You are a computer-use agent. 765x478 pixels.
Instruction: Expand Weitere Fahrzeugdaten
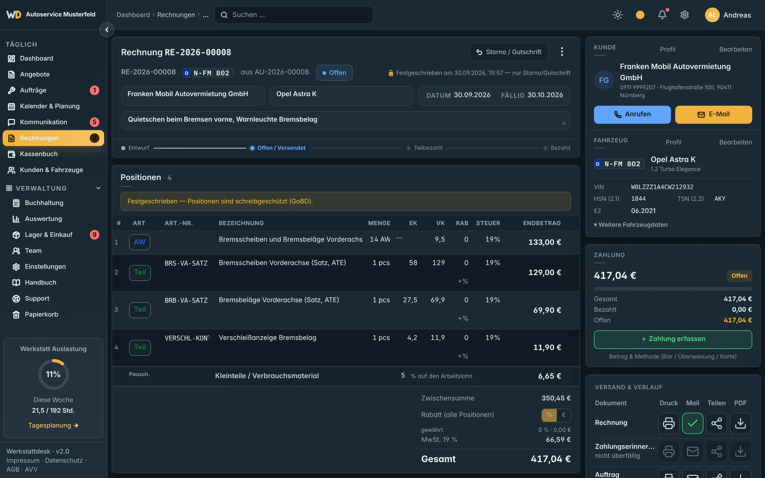pos(630,225)
